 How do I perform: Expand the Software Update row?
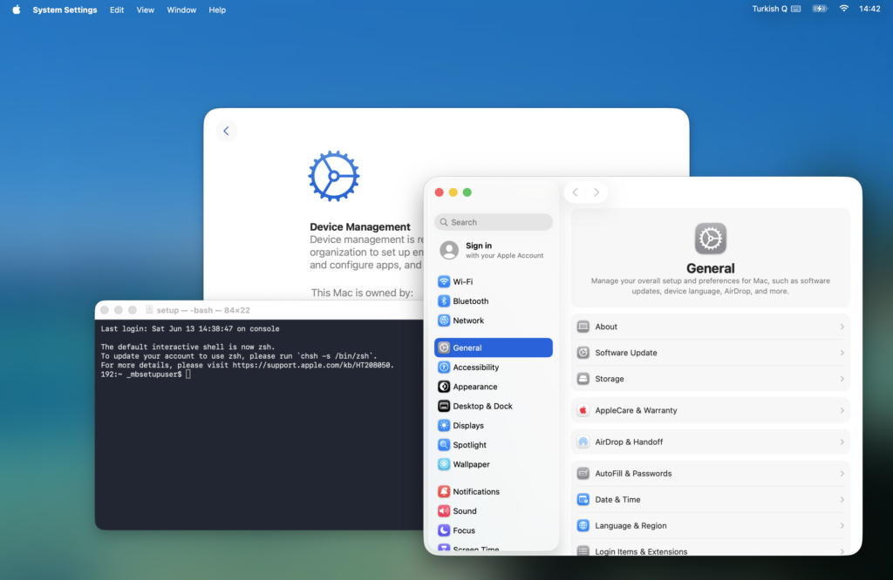(710, 353)
